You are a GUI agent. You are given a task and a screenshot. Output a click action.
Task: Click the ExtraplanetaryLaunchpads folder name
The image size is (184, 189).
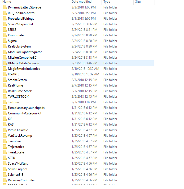[26, 108]
